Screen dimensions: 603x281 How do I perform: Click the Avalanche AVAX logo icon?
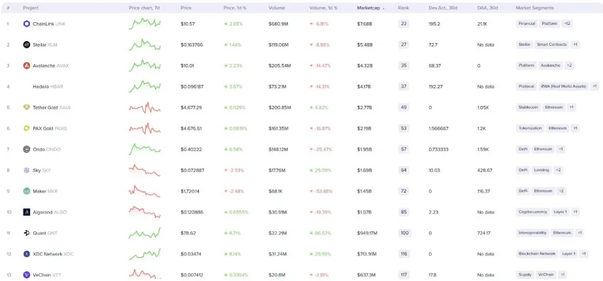coord(27,66)
